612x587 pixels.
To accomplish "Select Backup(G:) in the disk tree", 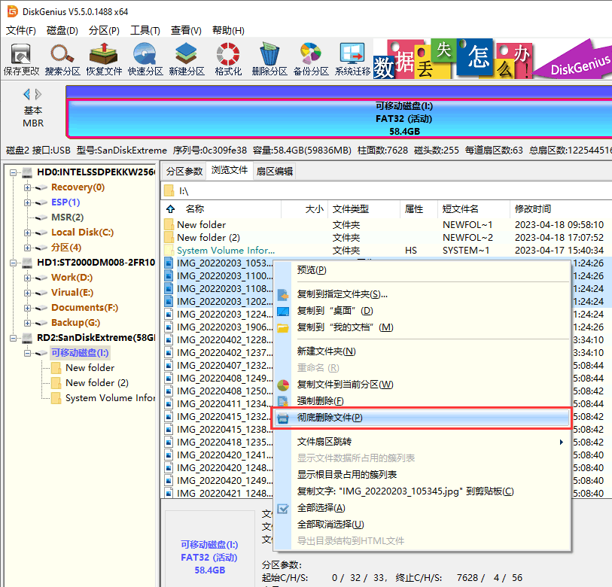I will click(75, 323).
